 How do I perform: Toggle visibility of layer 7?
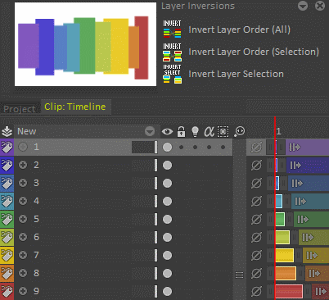(x=167, y=256)
